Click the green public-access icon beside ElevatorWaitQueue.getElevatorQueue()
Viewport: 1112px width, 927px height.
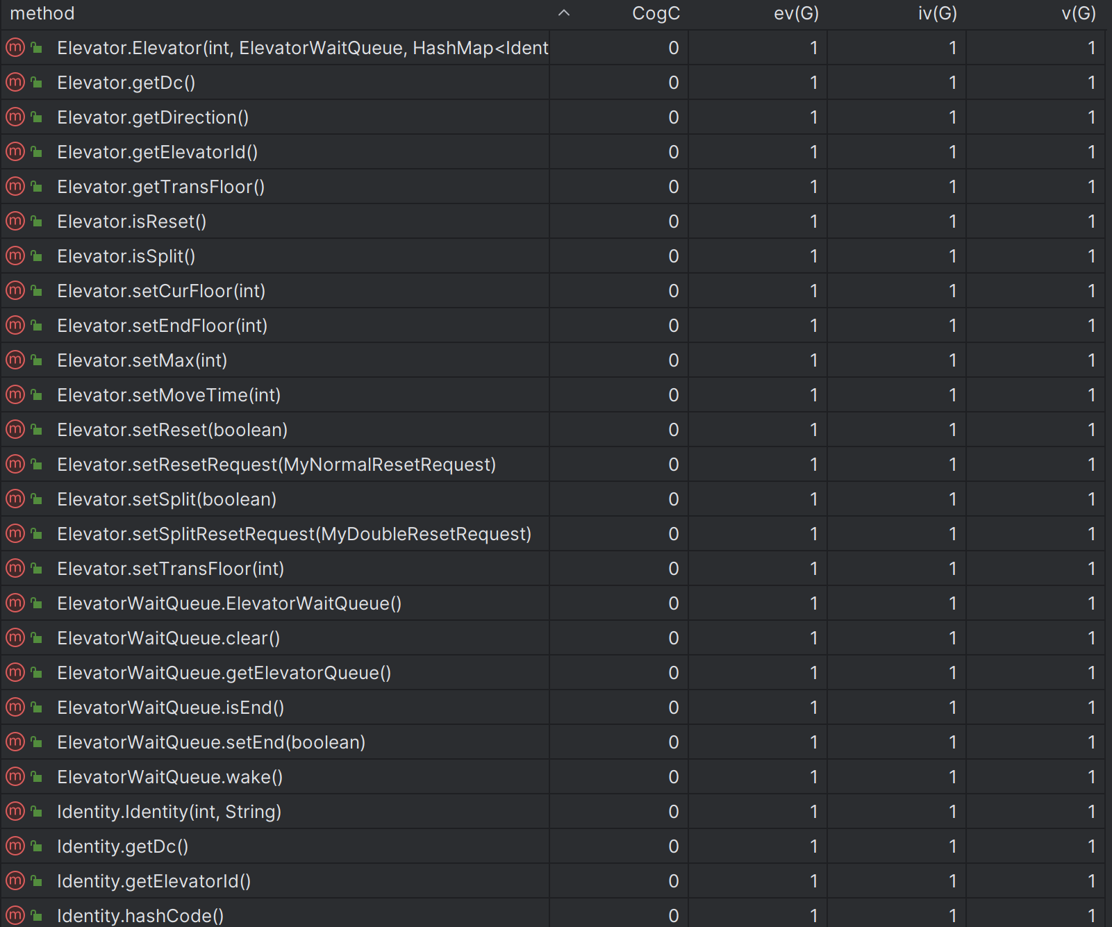click(37, 672)
